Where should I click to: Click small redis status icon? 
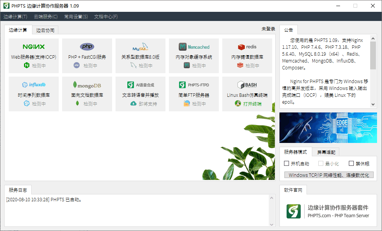coord(240,65)
